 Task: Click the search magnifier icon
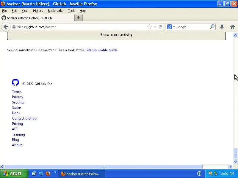point(212,27)
